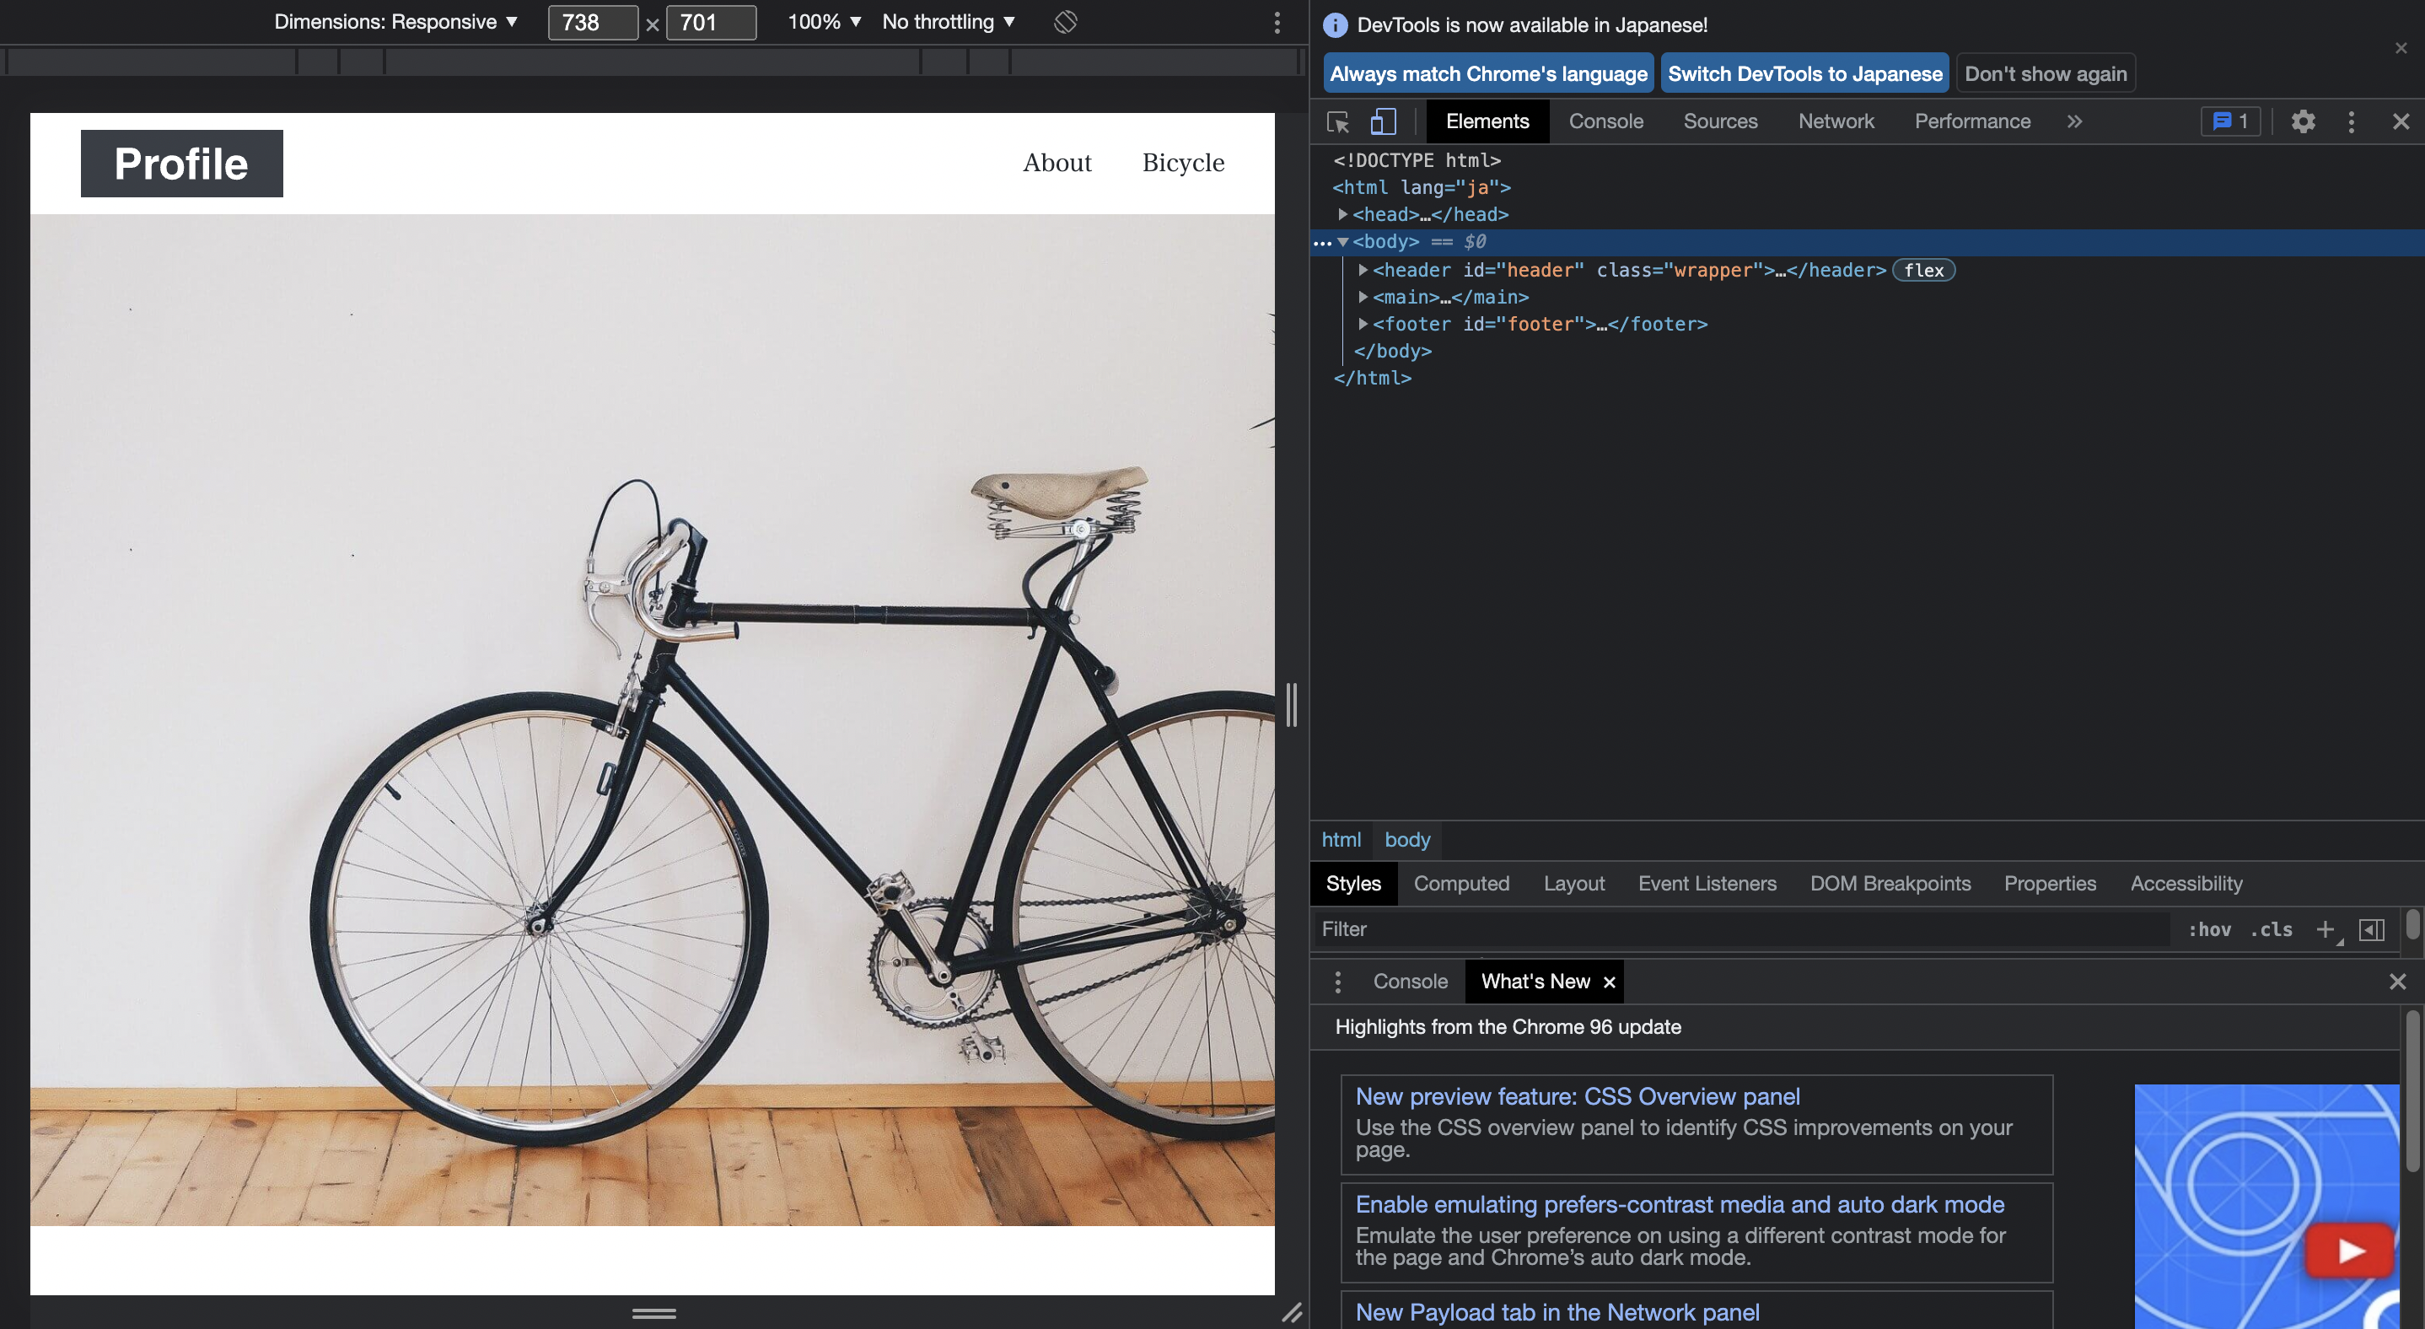
Task: Open the CSS Overview panel link
Action: (x=1577, y=1096)
